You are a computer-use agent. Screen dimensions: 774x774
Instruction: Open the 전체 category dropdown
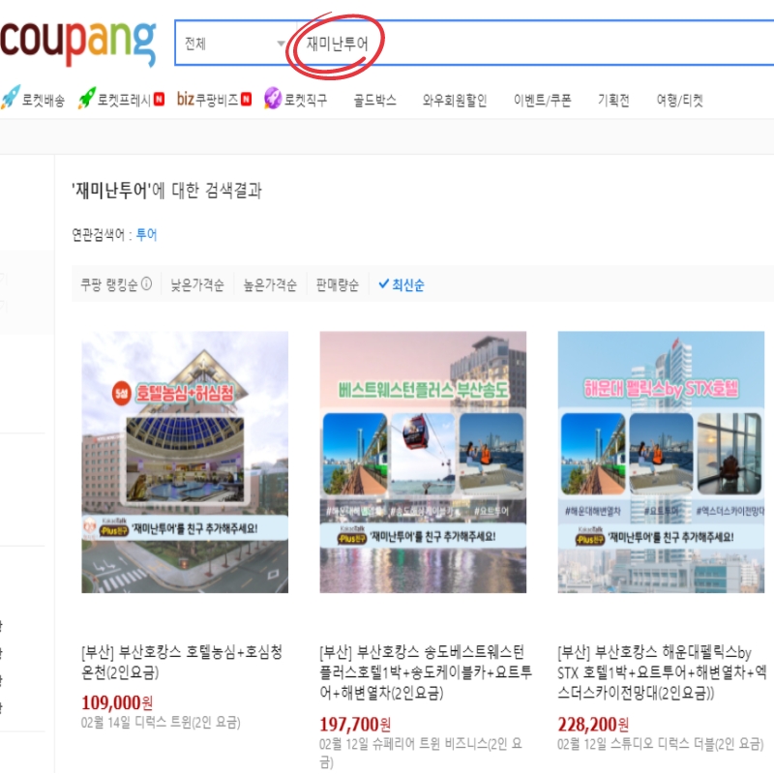tap(235, 44)
